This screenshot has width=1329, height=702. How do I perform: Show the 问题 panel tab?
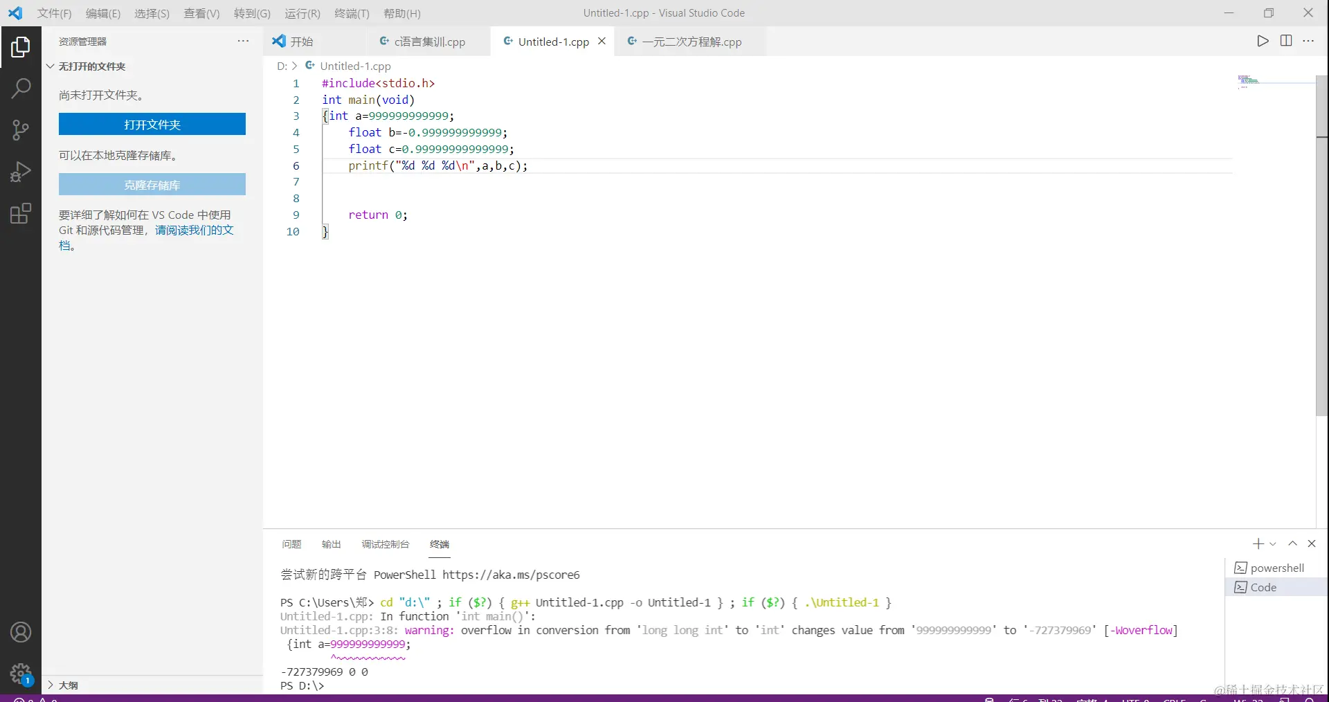(x=291, y=544)
